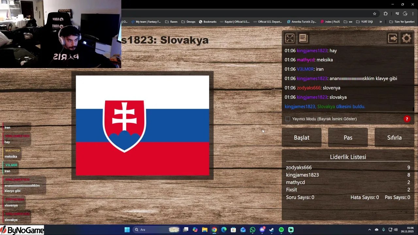Open Discord from the taskbar
This screenshot has height=235, width=418.
point(262,230)
